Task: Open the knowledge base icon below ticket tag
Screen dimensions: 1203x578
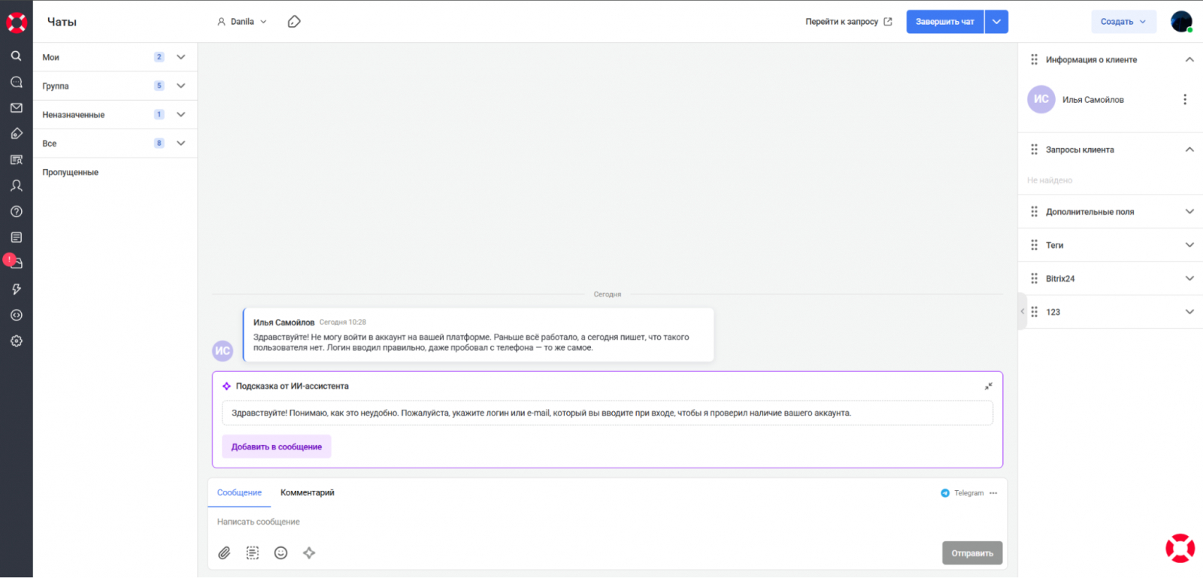Action: coord(16,159)
